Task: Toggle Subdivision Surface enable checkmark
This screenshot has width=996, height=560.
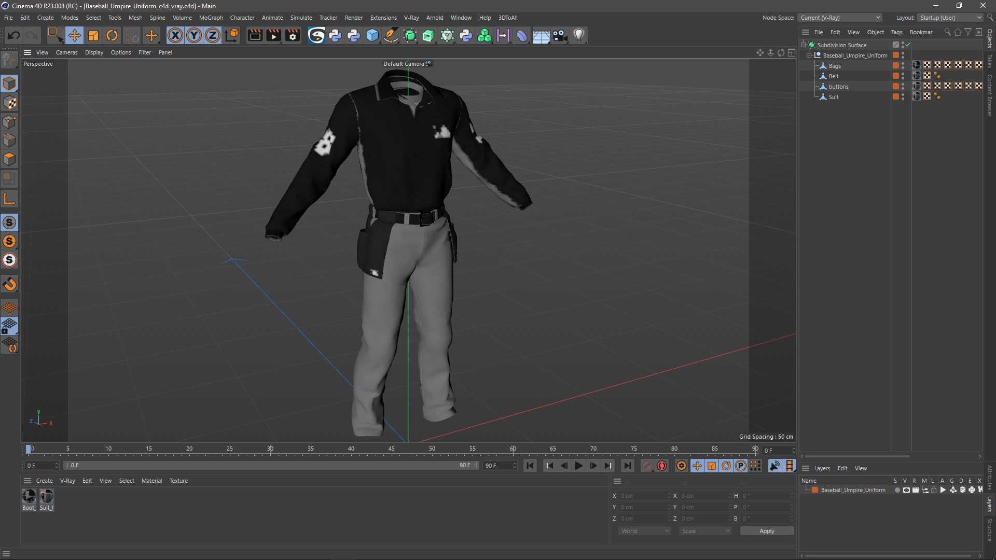Action: [908, 45]
